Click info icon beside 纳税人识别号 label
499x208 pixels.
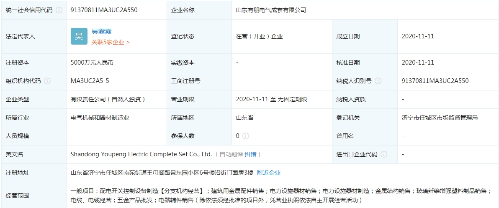[378, 81]
